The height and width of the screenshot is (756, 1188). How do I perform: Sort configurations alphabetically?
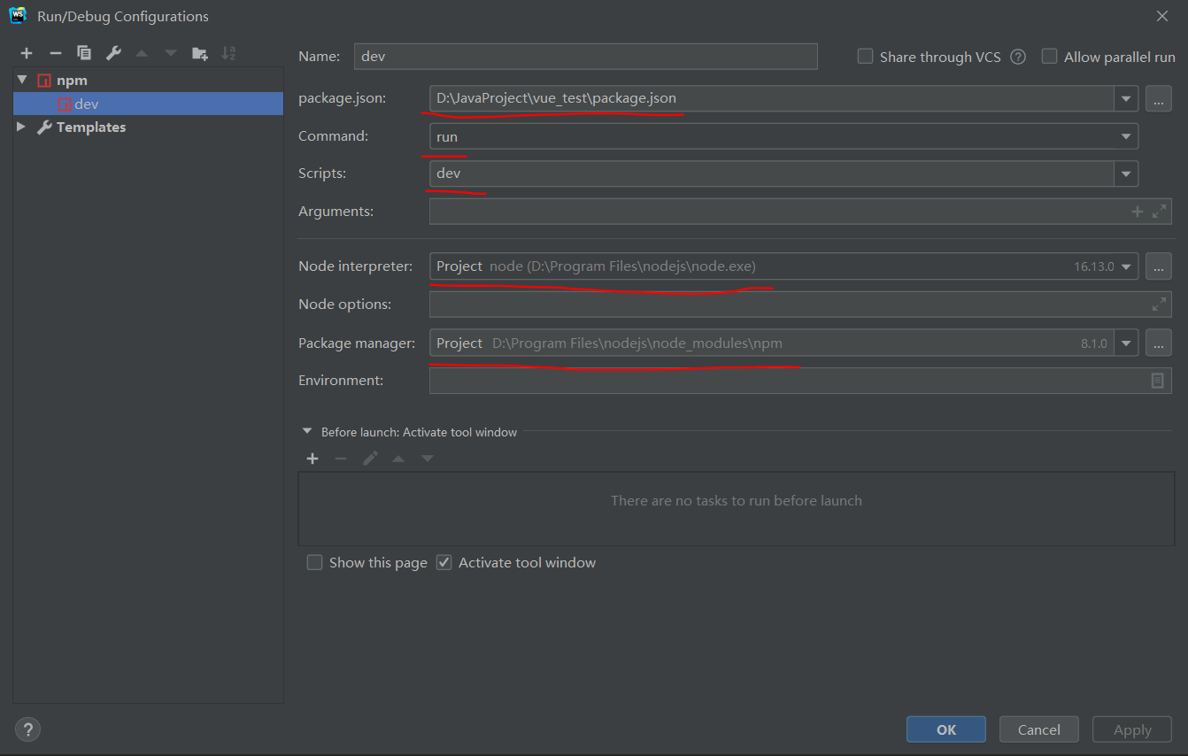coord(228,53)
